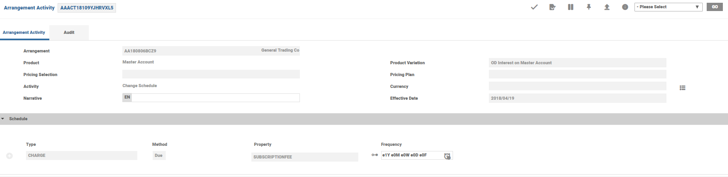Viewport: 728px width, 177px height.
Task: Click the commit checkmark icon
Action: point(534,7)
